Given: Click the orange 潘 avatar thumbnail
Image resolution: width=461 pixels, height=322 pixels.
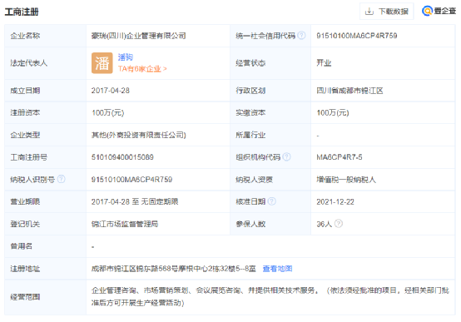Looking at the screenshot, I should [x=102, y=63].
